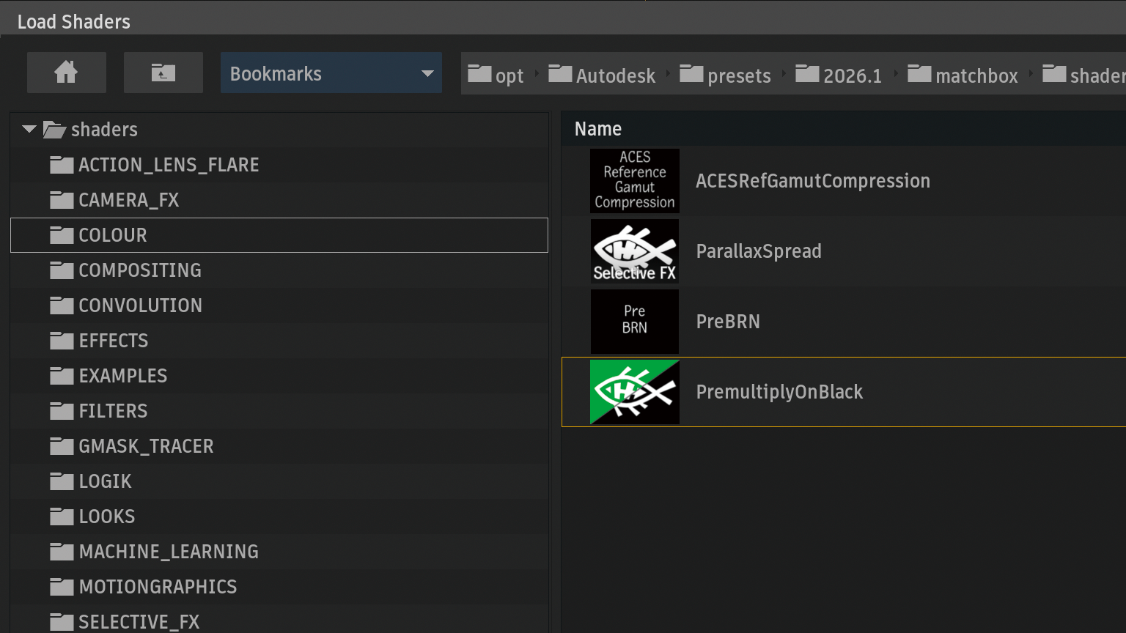
Task: Select the ACTION_LENS_FLARE folder icon
Action: (x=62, y=165)
